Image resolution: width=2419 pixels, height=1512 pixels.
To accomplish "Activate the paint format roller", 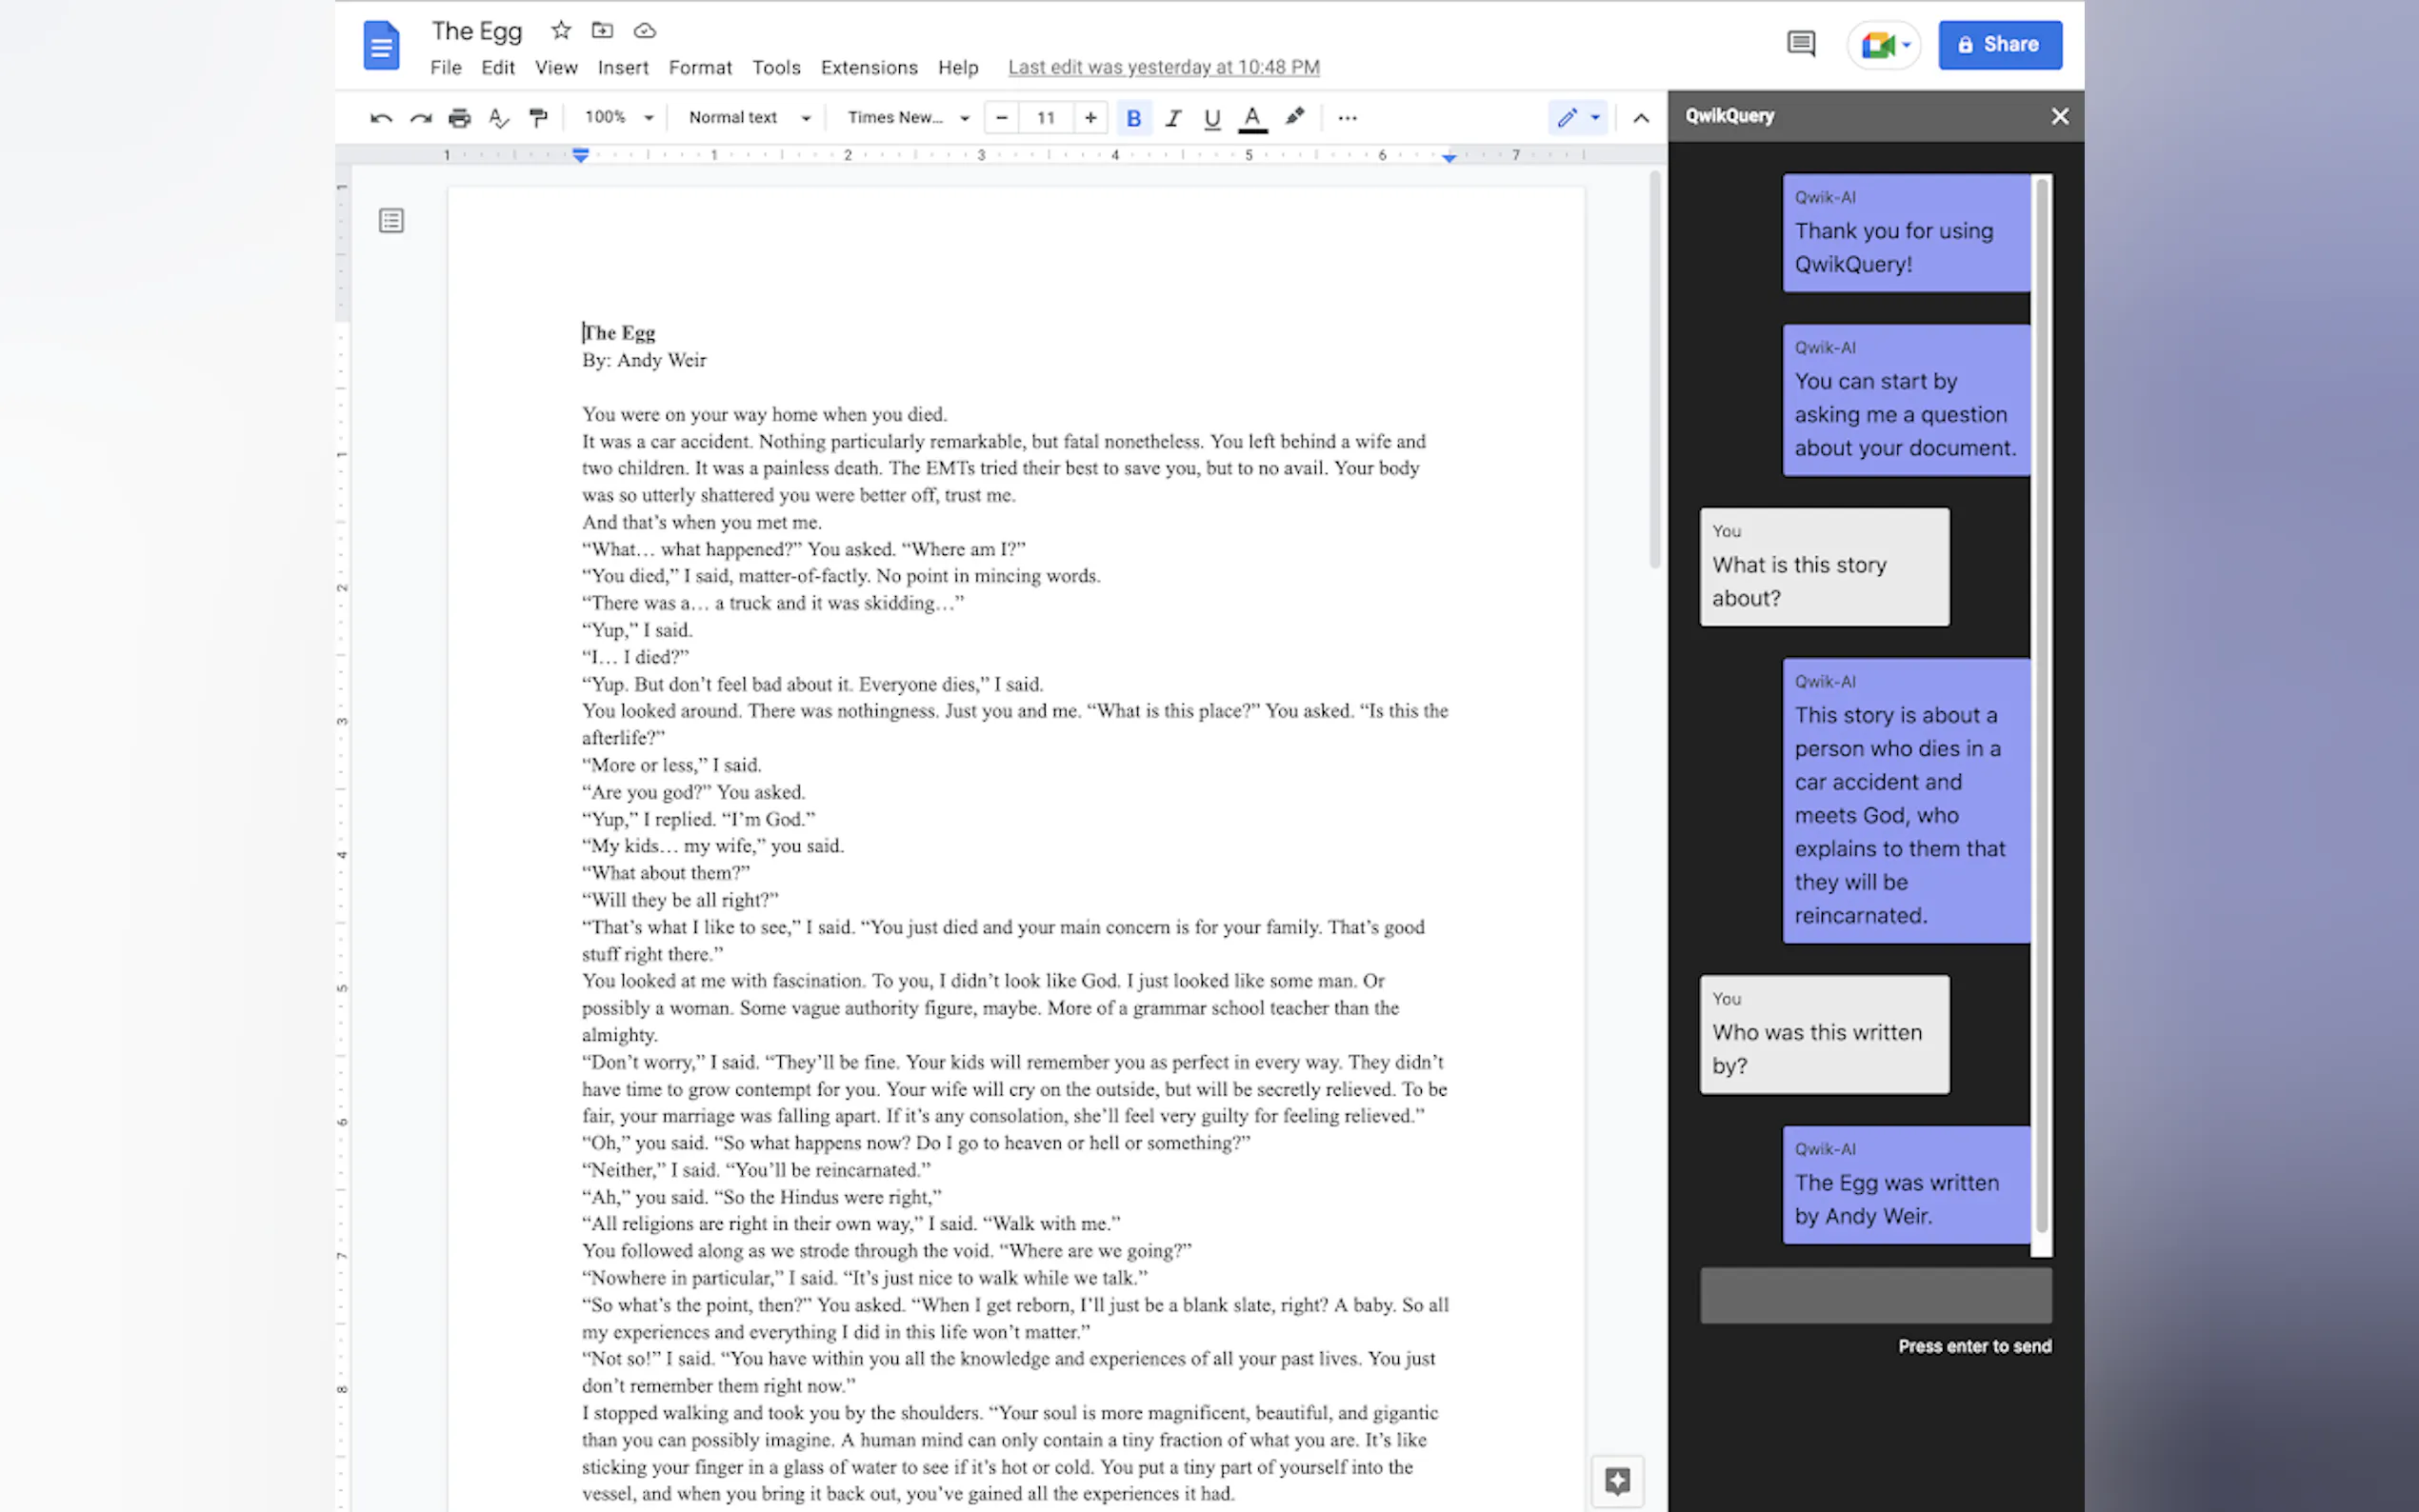I will pyautogui.click(x=538, y=118).
